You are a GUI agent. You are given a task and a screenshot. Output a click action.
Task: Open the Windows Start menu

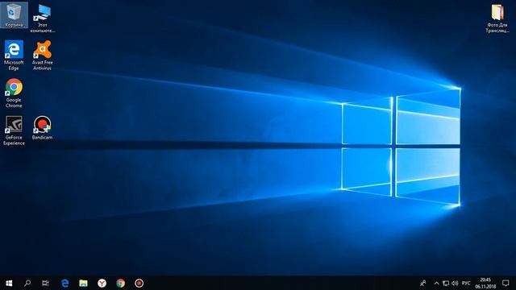pyautogui.click(x=9, y=283)
